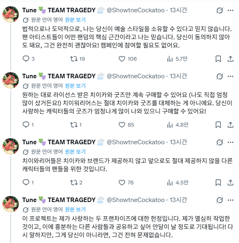
Task: Bookmark the tweet with 76 likes
Action: [218, 183]
